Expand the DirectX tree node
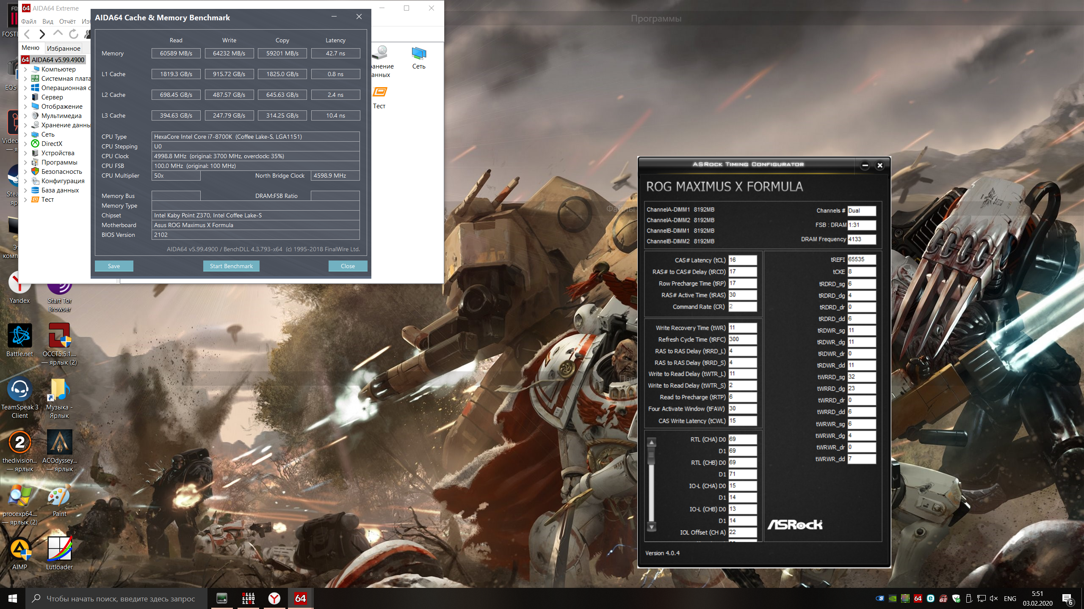Screen dimensions: 1084x609 click(25, 144)
